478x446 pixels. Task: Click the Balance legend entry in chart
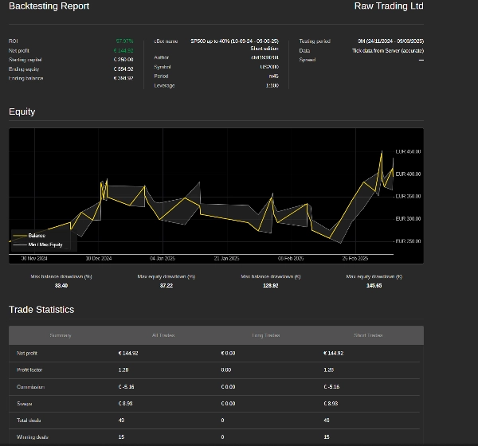(x=37, y=236)
